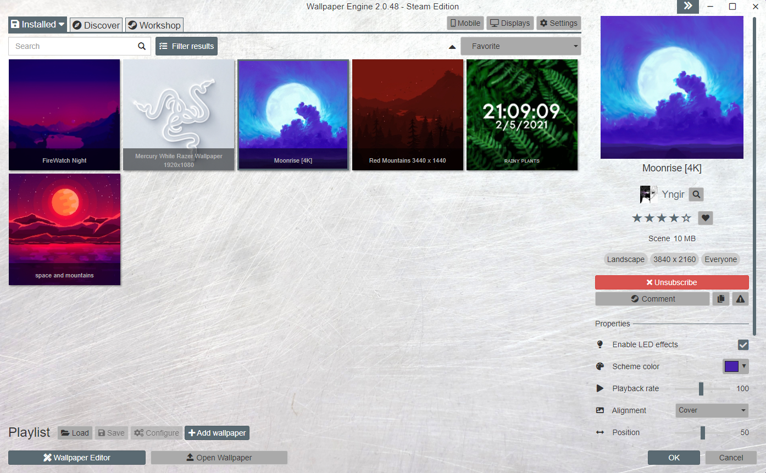Click the large Moonrise preview image

click(672, 87)
